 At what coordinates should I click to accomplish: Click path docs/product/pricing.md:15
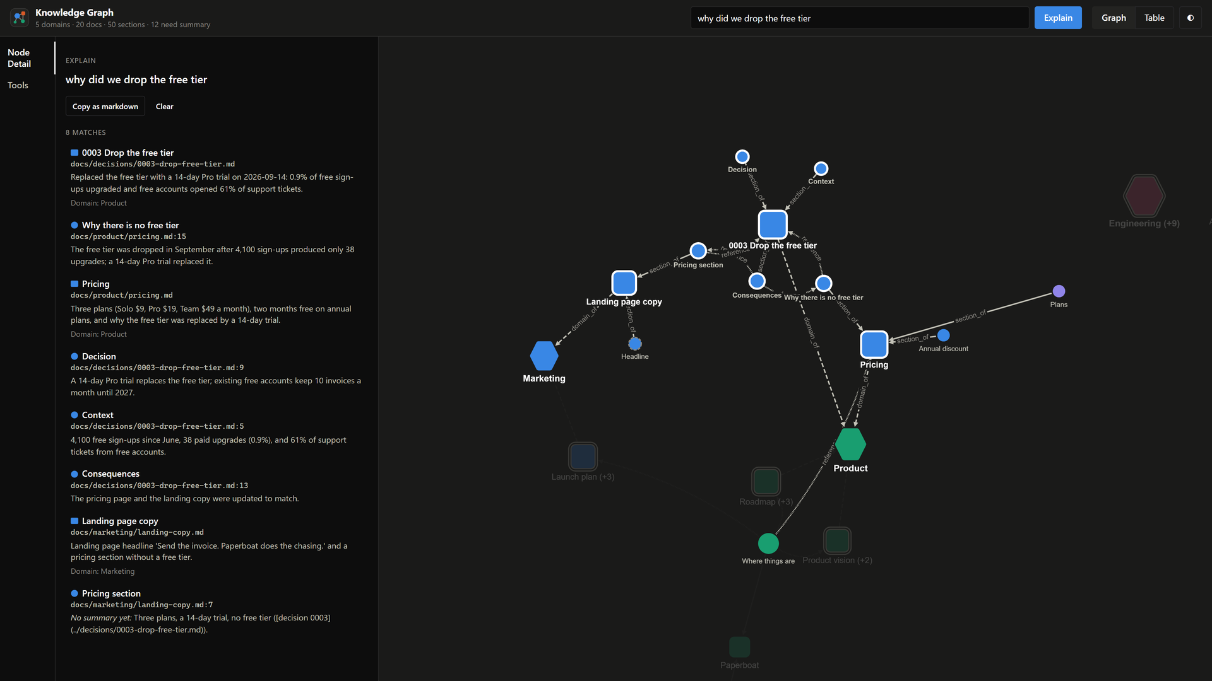(x=128, y=236)
